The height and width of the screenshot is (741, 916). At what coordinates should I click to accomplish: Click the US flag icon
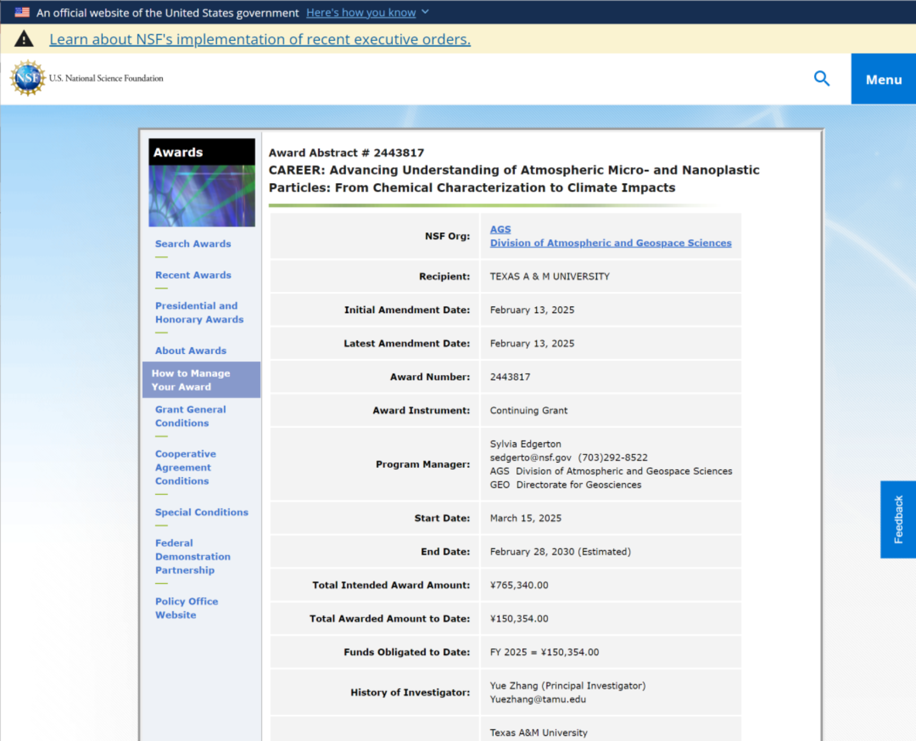click(22, 12)
